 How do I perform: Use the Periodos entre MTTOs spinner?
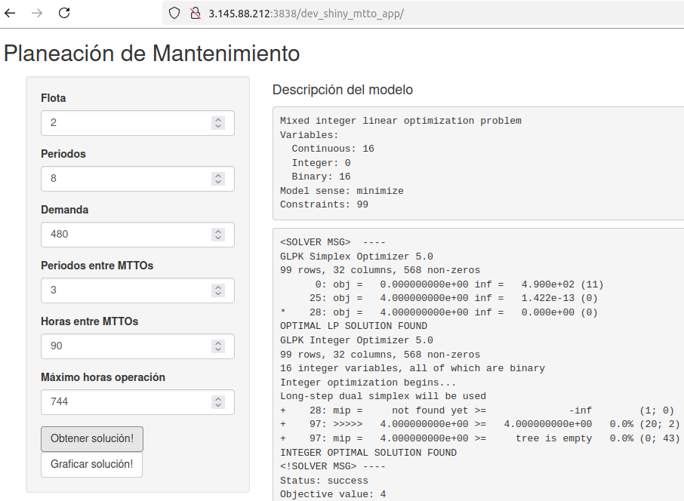pos(218,290)
